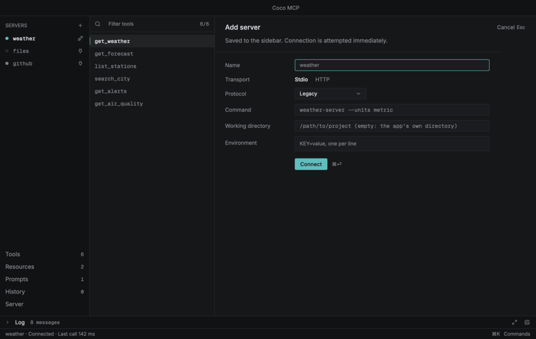Screen dimensions: 536x339
Task: Add a new server with the plus icon
Action: pos(80,25)
